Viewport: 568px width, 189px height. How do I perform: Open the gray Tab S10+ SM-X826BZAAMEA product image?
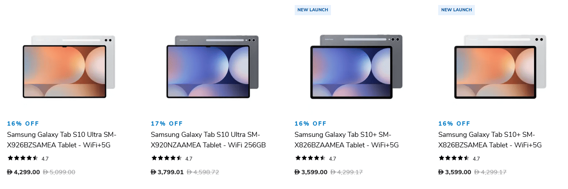tap(356, 66)
